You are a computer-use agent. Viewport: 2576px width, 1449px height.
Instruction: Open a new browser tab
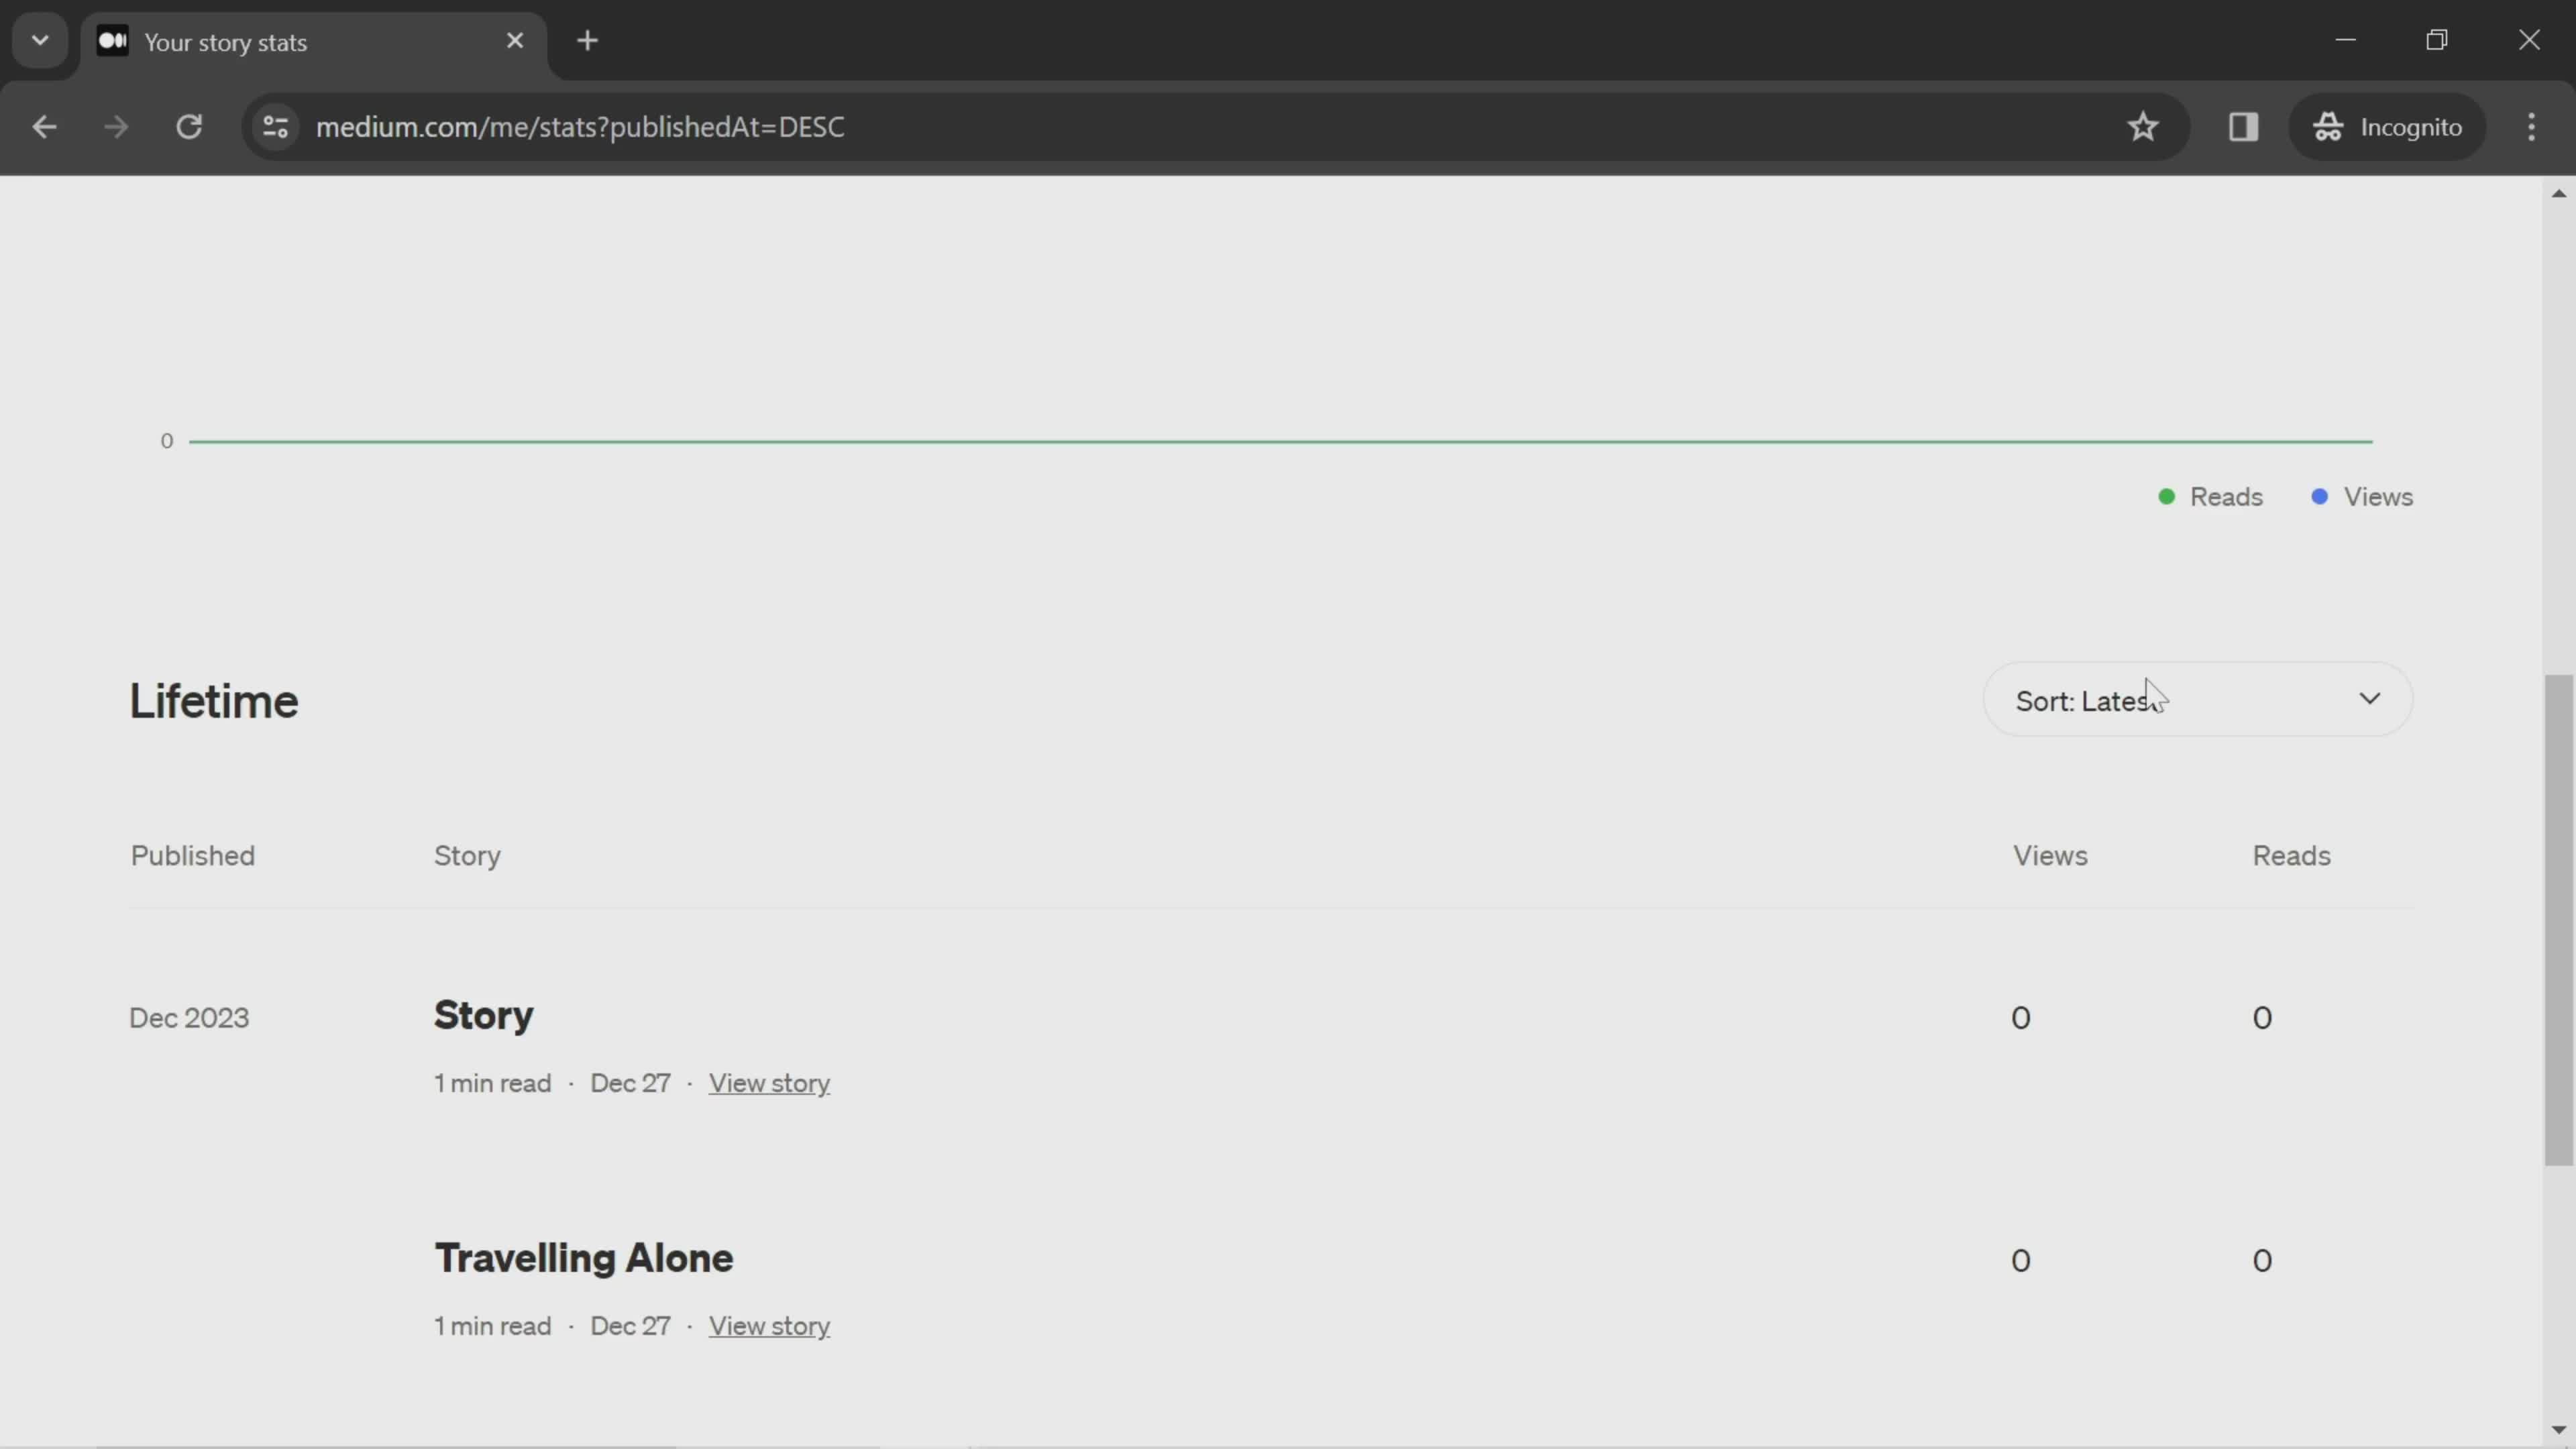click(x=588, y=41)
